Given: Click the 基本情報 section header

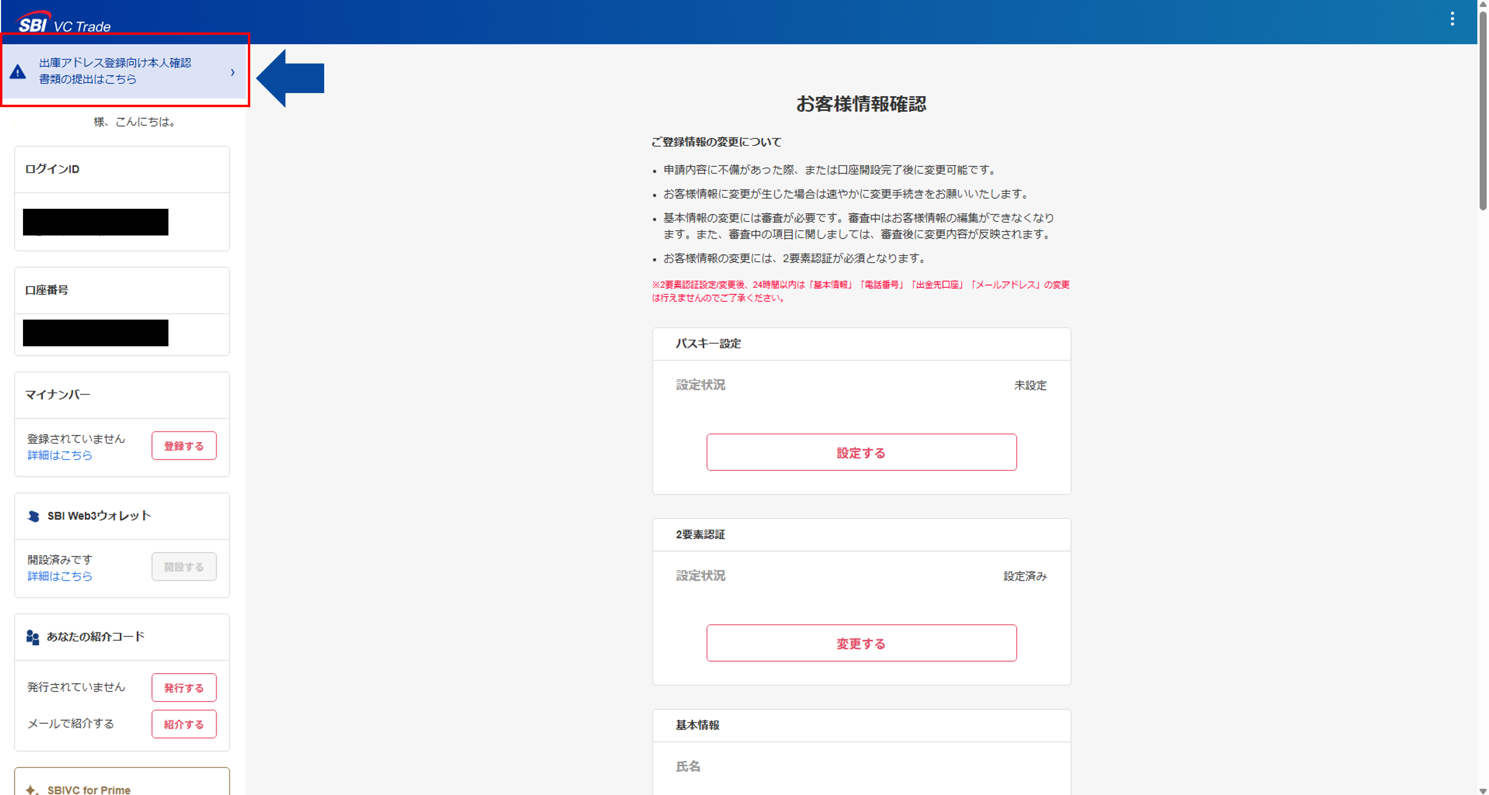Looking at the screenshot, I should pyautogui.click(x=698, y=725).
